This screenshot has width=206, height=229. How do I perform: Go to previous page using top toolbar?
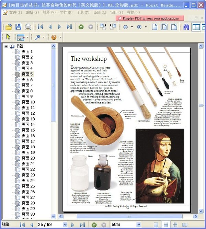50,27
